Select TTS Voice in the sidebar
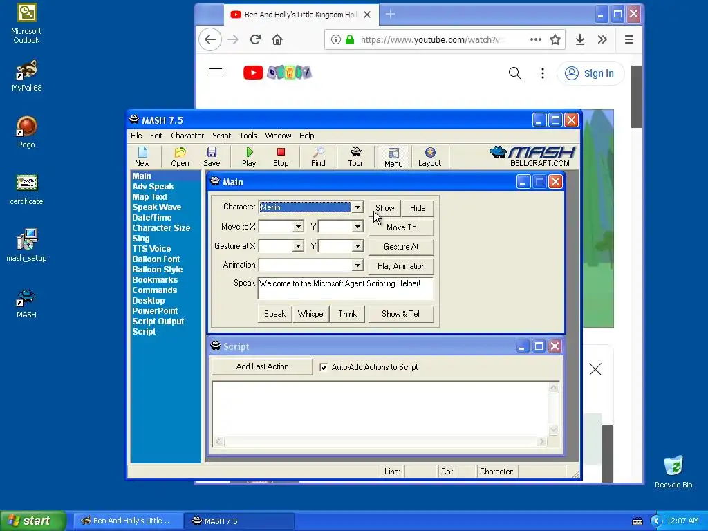The image size is (708, 531). (151, 249)
